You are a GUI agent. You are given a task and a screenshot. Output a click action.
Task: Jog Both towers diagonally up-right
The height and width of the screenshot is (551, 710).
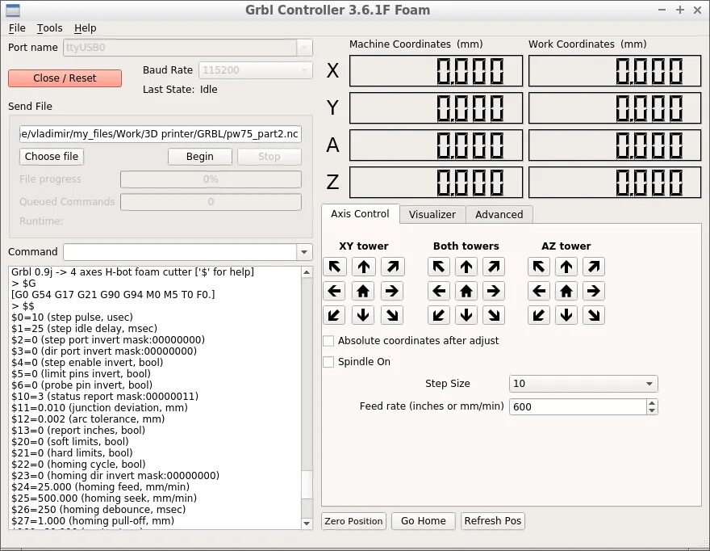tap(494, 267)
